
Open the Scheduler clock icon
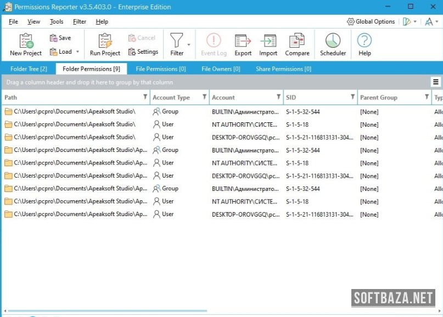click(x=333, y=41)
